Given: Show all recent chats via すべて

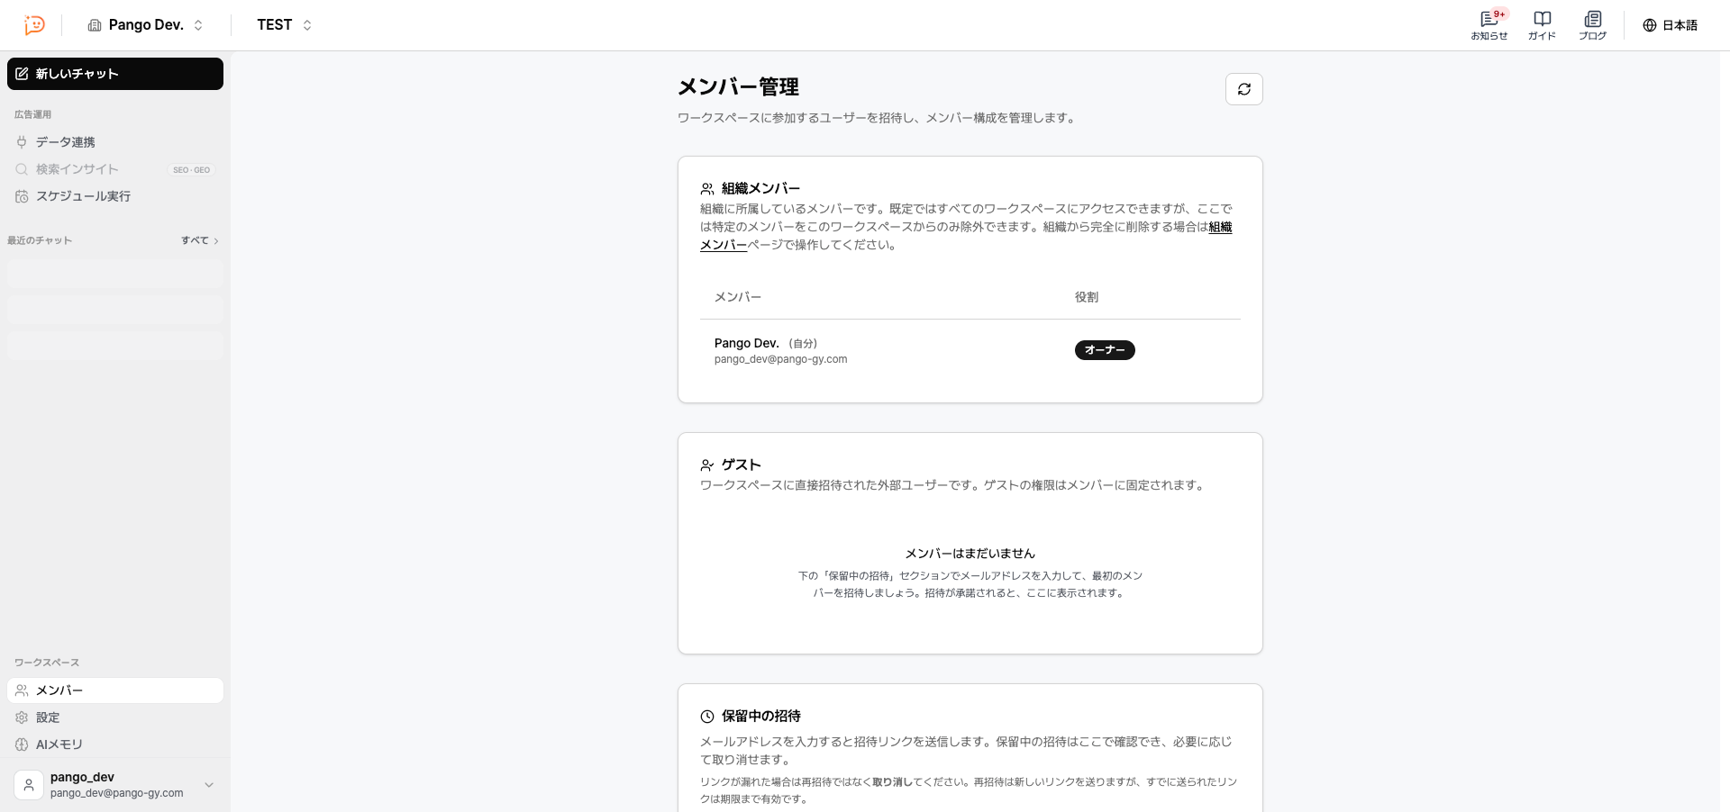Looking at the screenshot, I should 200,240.
